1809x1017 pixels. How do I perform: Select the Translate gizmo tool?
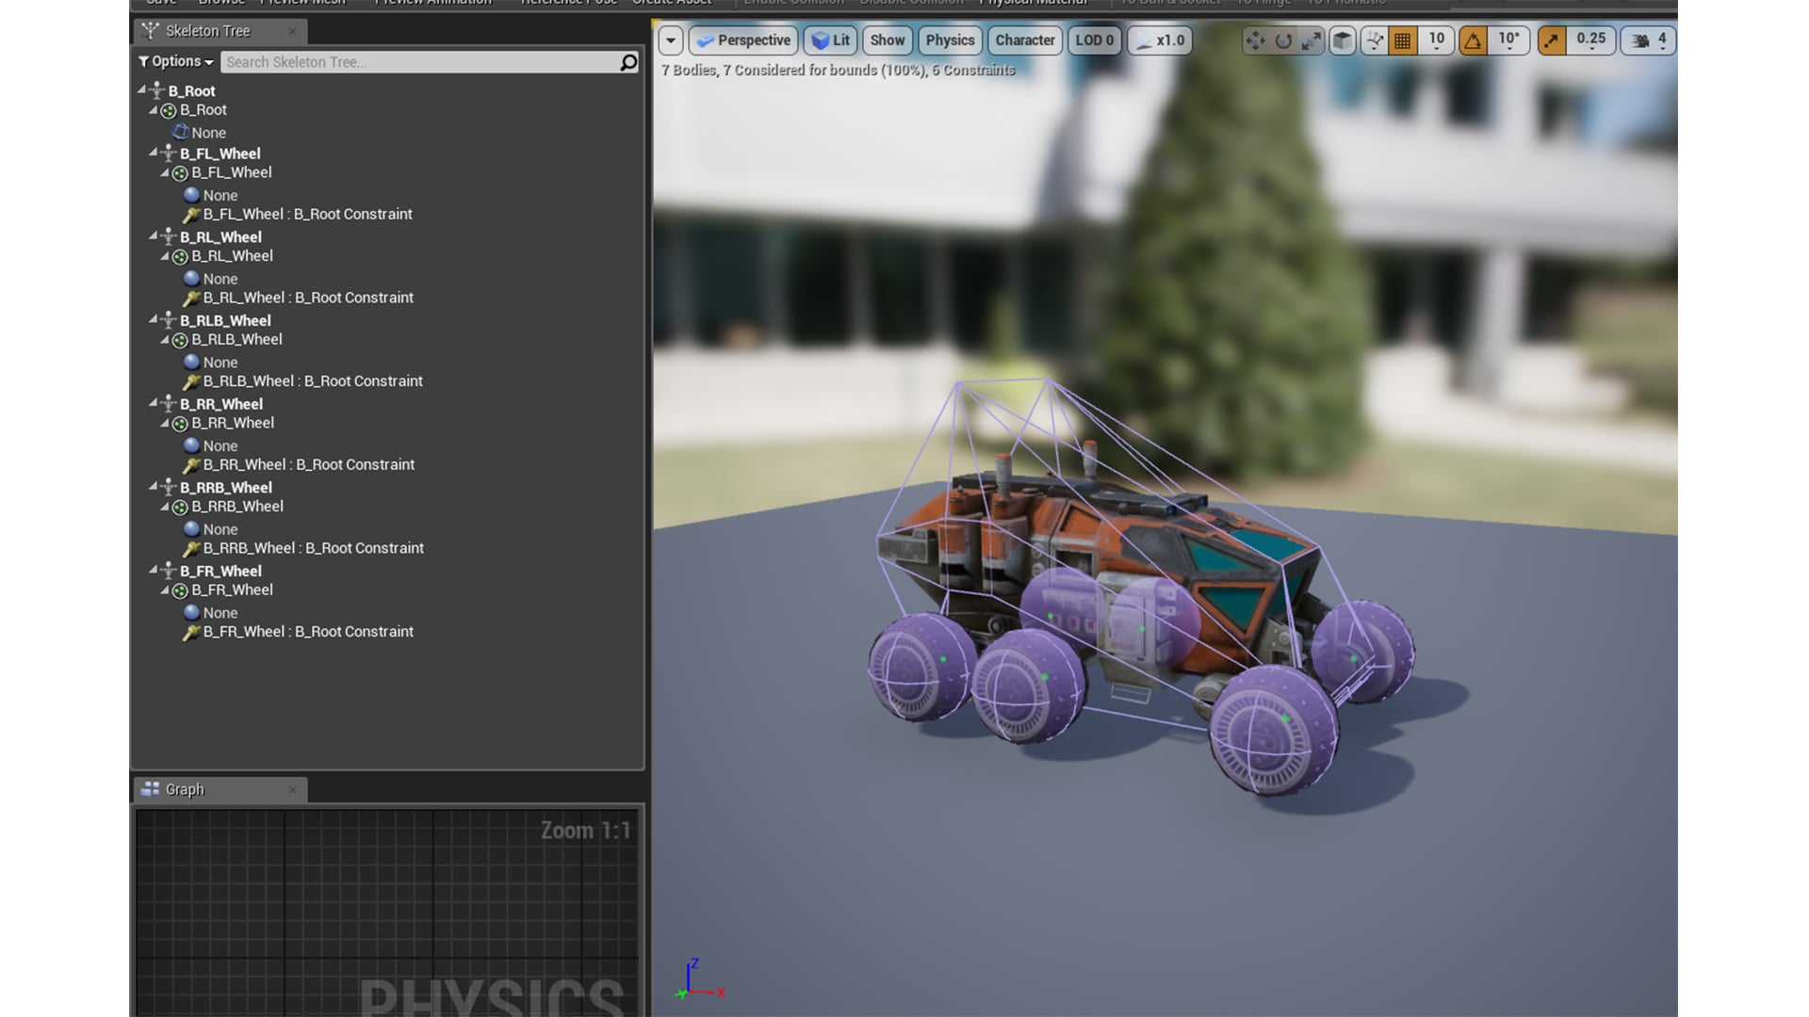pos(1257,40)
